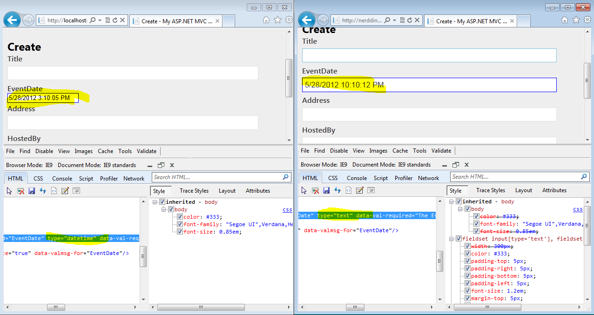
Task: Open Browser Mode: IE9 menu, left dev tools
Action: tap(29, 165)
